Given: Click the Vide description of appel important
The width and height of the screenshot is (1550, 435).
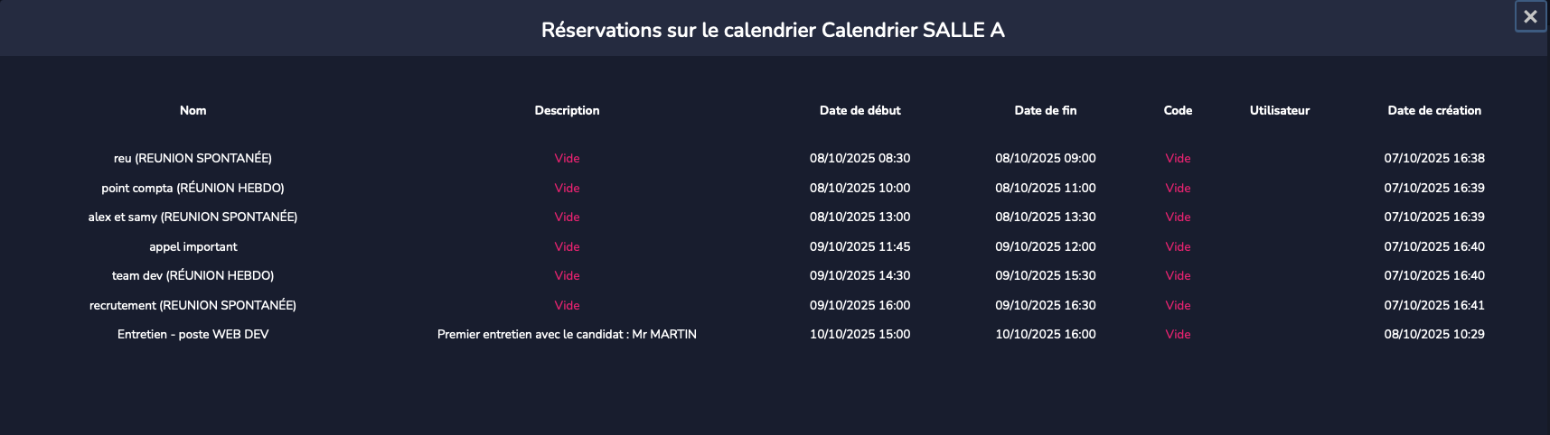Looking at the screenshot, I should coord(567,246).
